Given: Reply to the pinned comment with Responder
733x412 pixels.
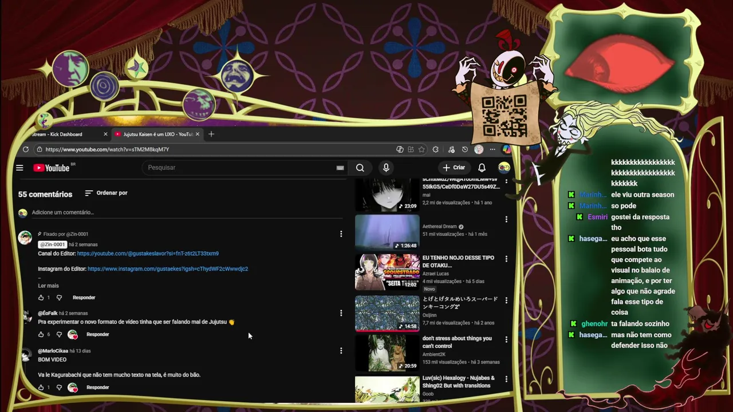Looking at the screenshot, I should point(84,298).
